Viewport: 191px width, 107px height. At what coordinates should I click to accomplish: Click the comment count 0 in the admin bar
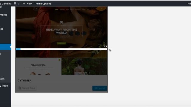[x=19, y=4]
